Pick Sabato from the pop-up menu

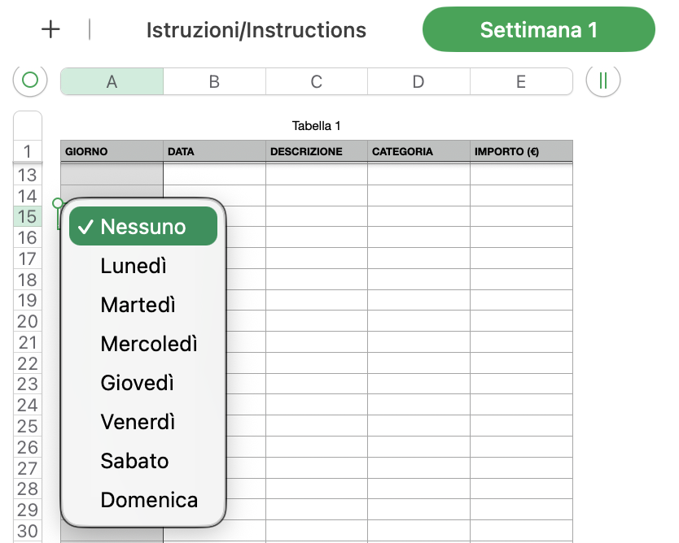coord(135,461)
